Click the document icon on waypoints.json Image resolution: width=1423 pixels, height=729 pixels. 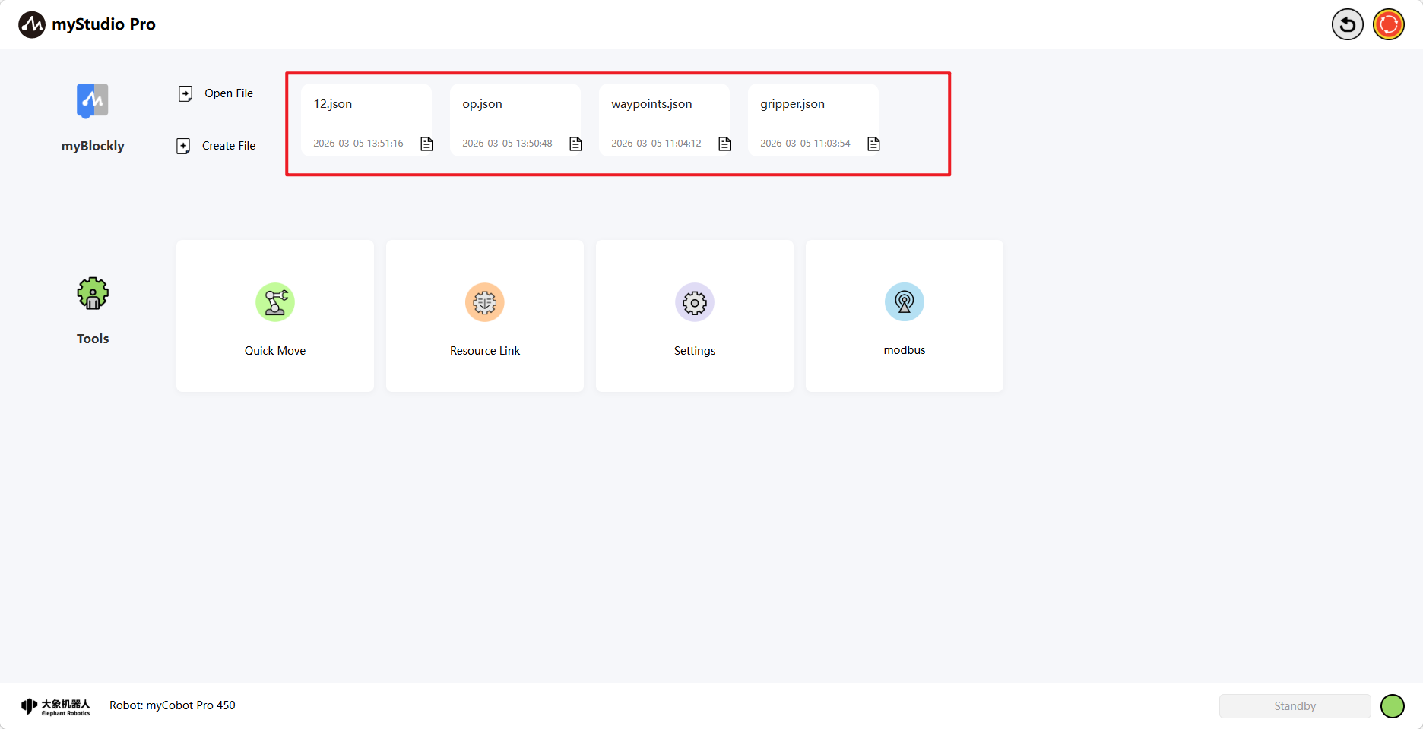click(x=725, y=144)
